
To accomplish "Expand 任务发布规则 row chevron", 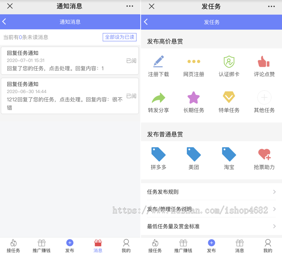I will pyautogui.click(x=274, y=192).
